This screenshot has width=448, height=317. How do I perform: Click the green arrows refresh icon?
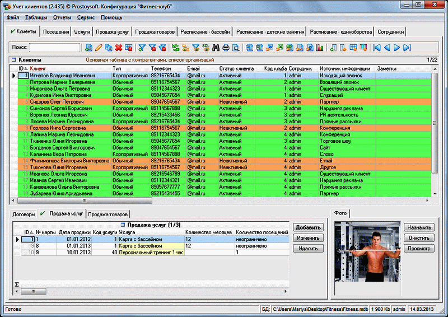(x=176, y=48)
